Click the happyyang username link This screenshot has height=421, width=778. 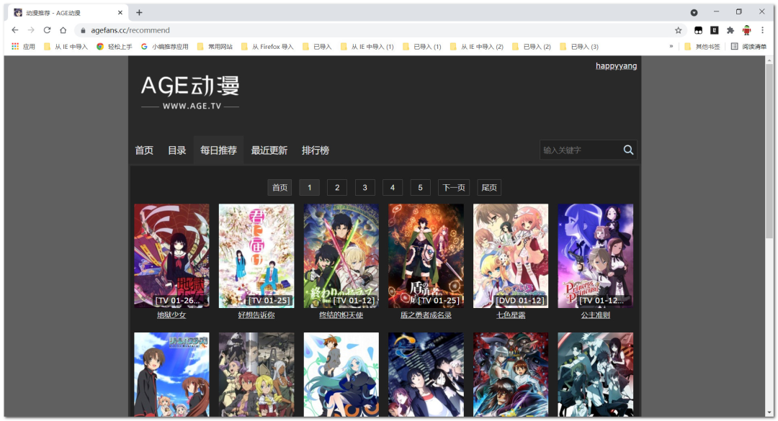(616, 66)
